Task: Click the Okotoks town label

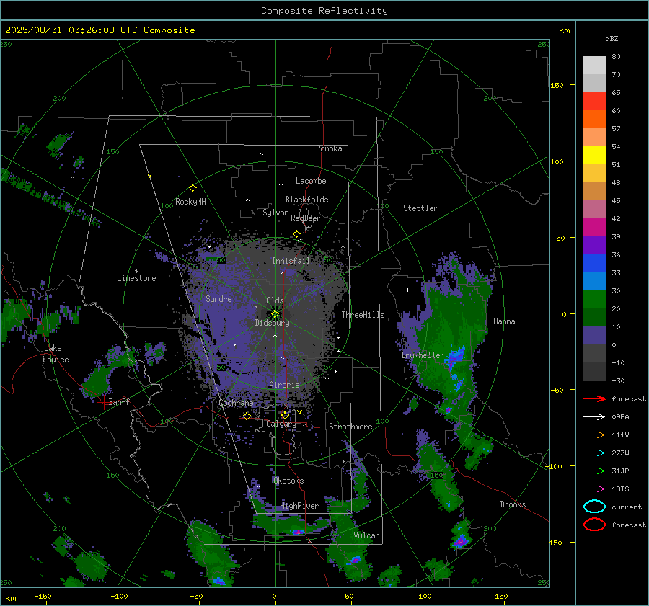Action: pos(288,481)
